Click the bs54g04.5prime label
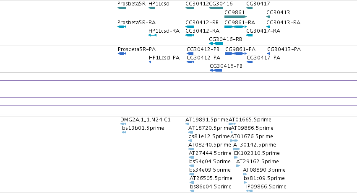 210,162
